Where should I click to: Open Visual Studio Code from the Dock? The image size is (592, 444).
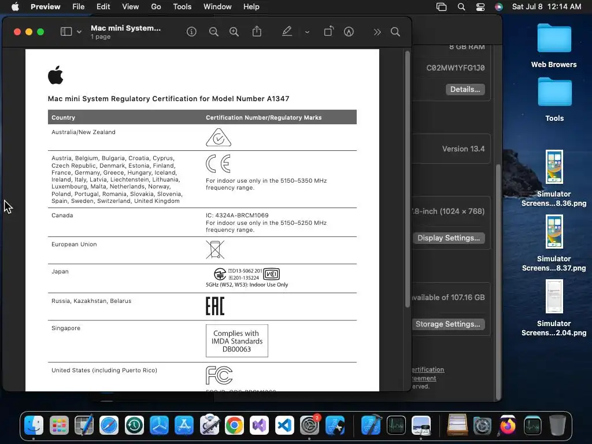(284, 426)
